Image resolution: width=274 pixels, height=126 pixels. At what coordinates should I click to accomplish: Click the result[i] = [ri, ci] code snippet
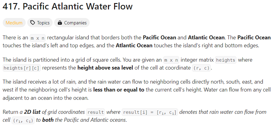(150, 112)
